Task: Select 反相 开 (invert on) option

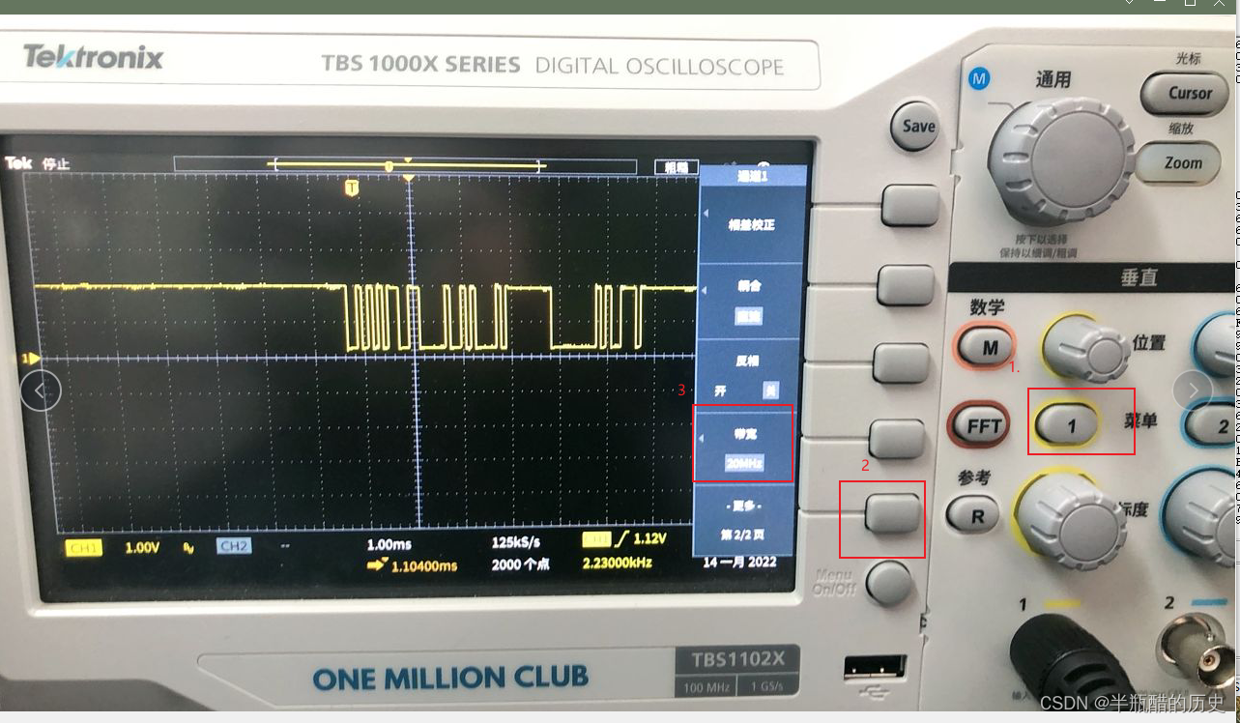Action: pos(720,390)
